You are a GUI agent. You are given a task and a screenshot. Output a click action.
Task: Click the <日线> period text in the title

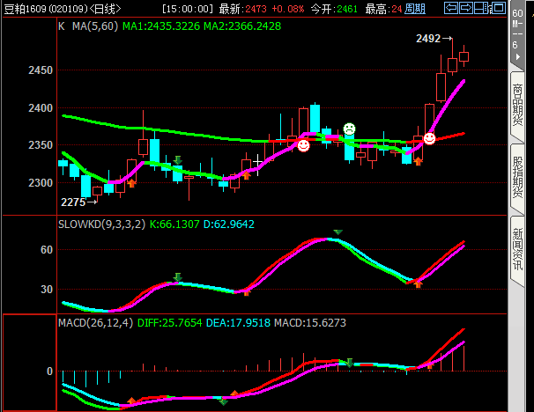tap(105, 9)
